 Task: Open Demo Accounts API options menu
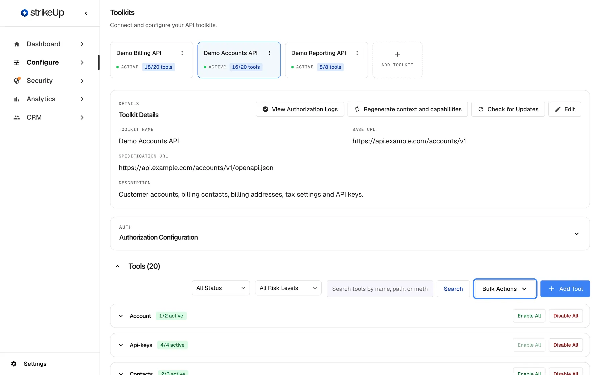tap(270, 53)
